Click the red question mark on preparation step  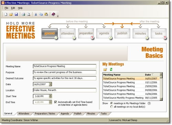coord(92,37)
